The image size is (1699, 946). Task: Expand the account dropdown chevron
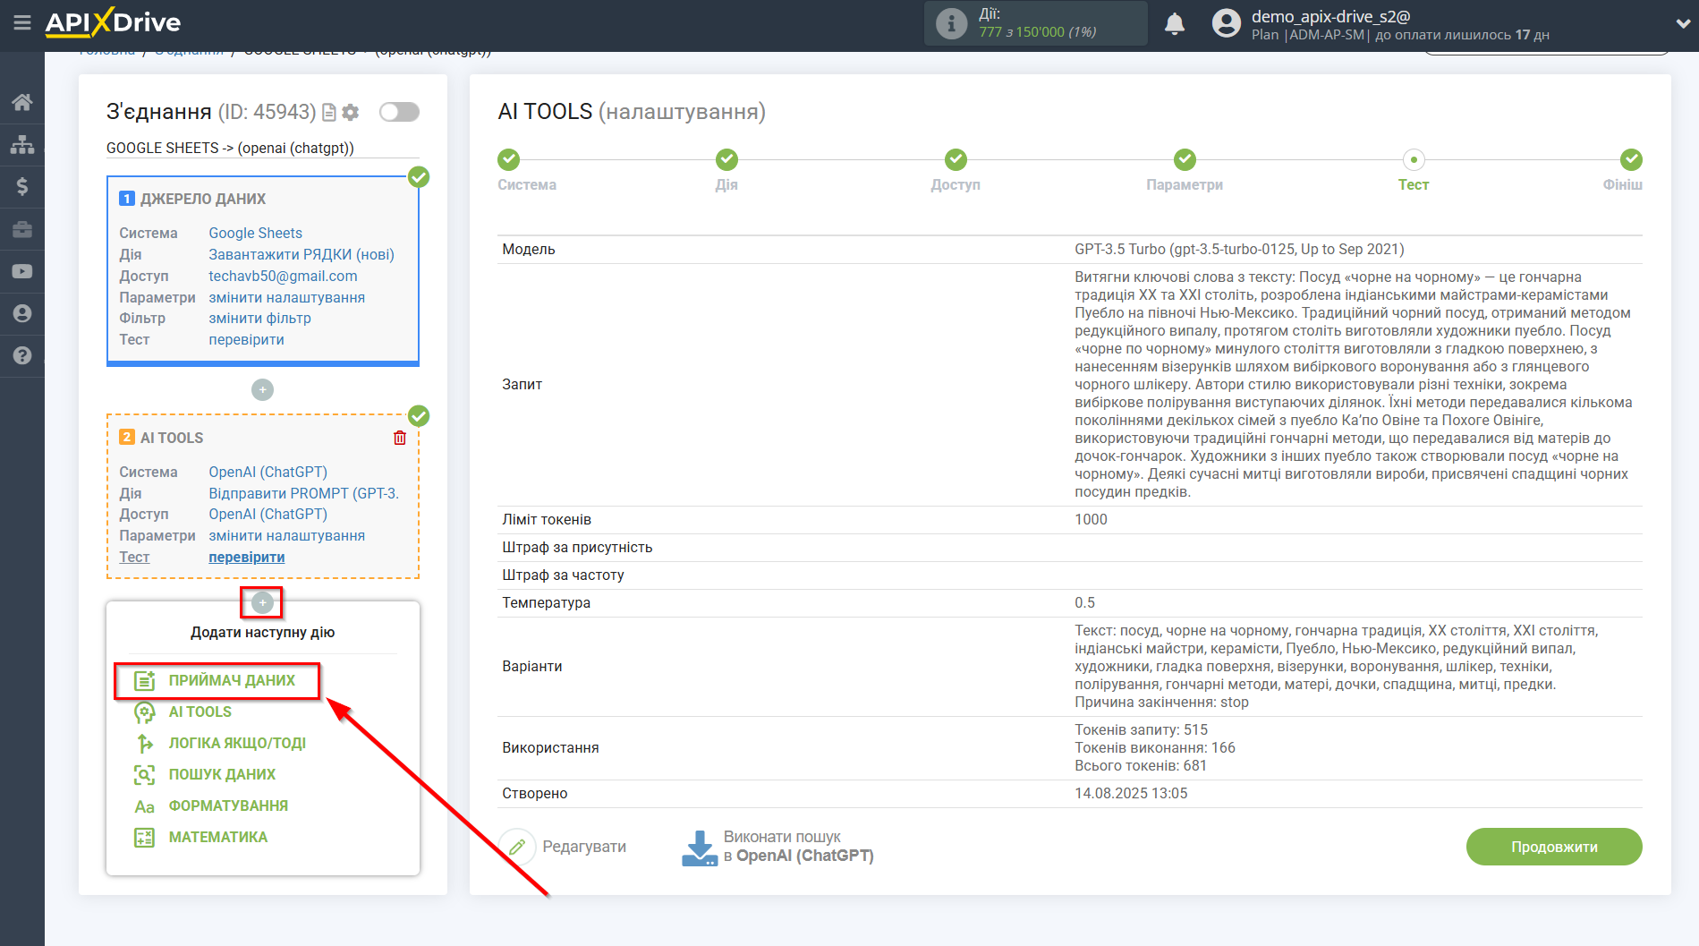coord(1683,23)
